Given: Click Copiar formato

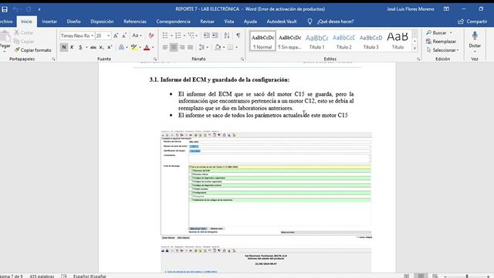Looking at the screenshot, I should (x=32, y=50).
